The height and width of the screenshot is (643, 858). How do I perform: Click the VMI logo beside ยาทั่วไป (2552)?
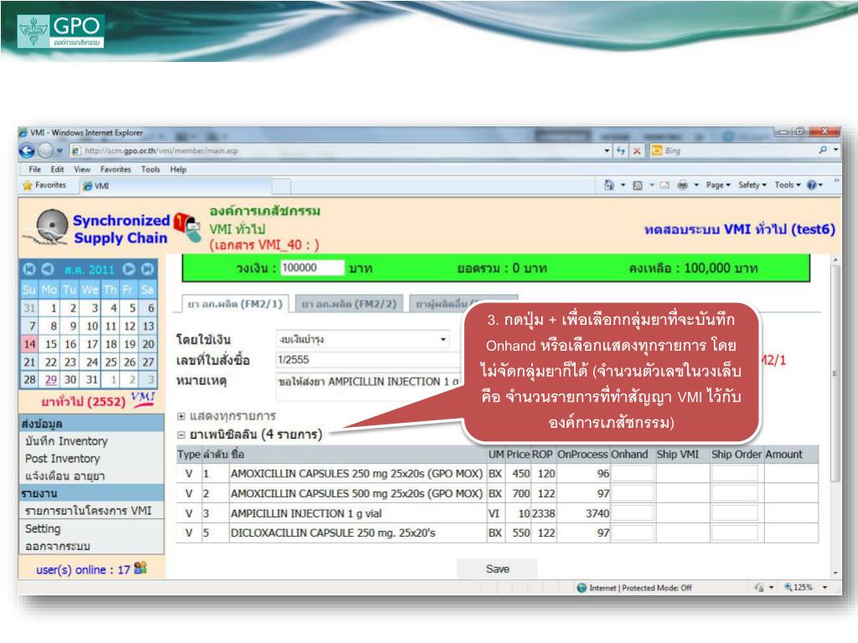(x=142, y=398)
